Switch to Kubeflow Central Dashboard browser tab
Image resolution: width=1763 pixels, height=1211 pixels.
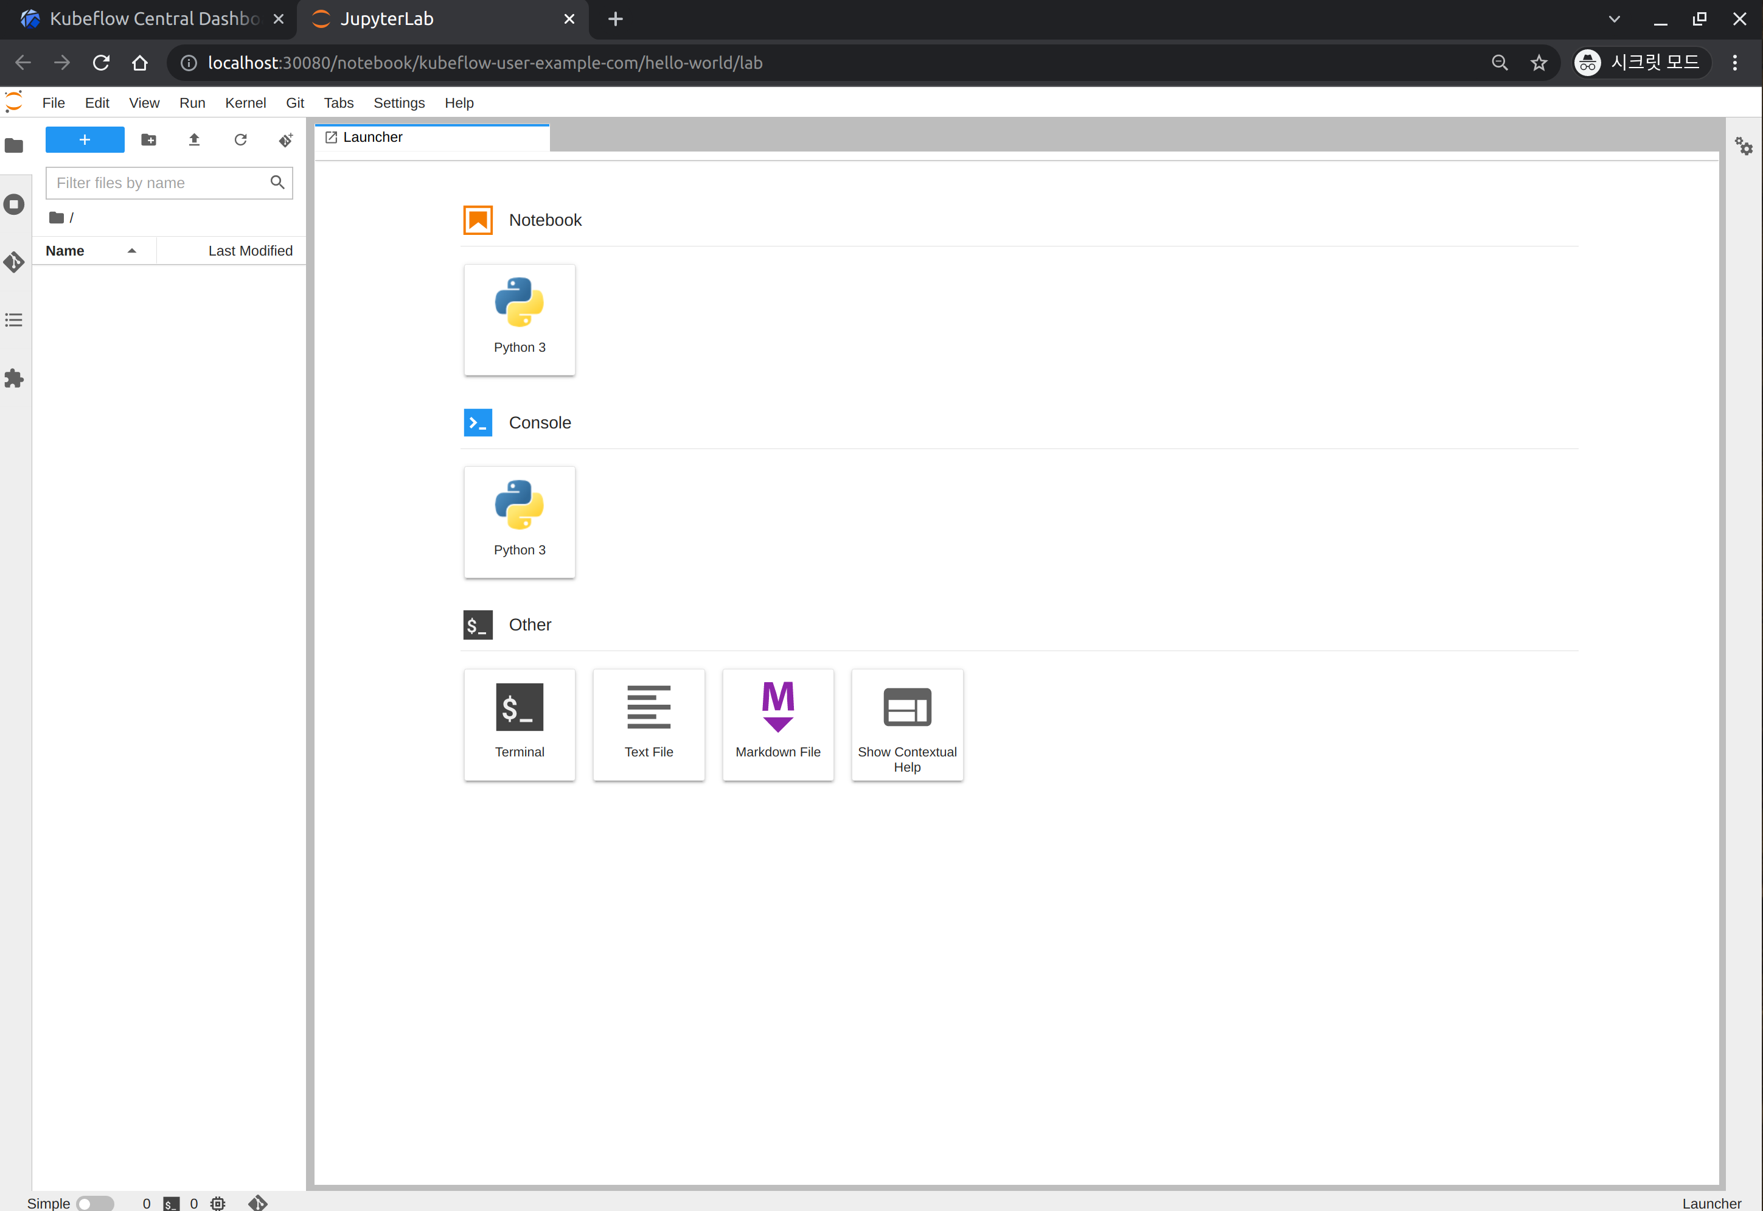tap(151, 19)
